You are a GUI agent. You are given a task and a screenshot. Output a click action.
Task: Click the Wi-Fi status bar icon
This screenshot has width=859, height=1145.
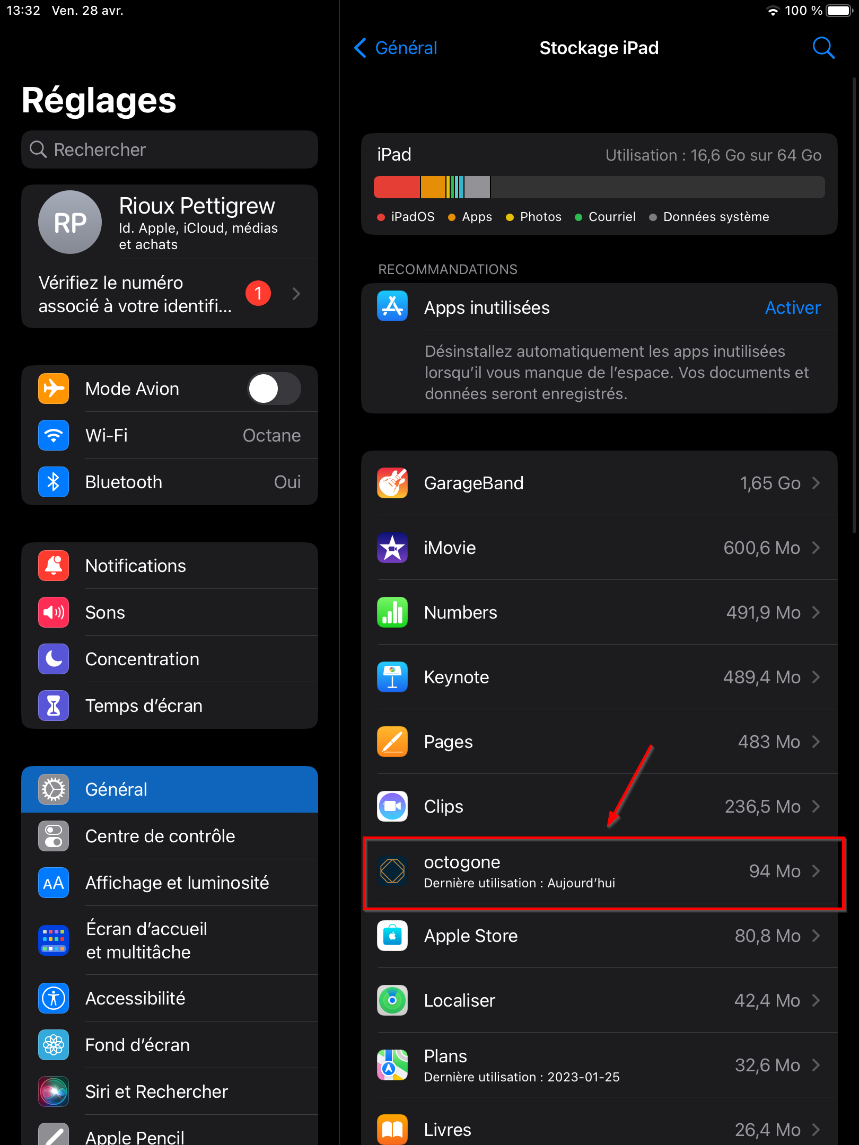click(773, 11)
